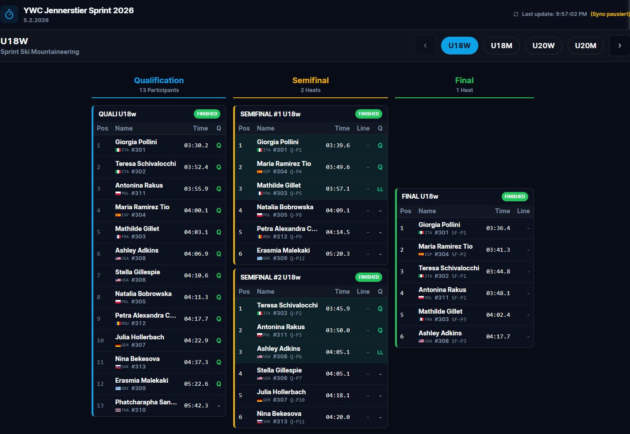Click Greece flag under Erasmia Malekaki in Quali
The width and height of the screenshot is (630, 434).
(118, 388)
